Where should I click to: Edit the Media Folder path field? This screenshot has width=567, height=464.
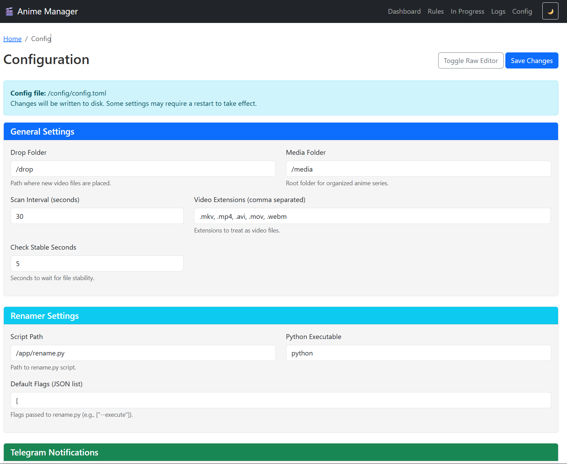pyautogui.click(x=418, y=168)
